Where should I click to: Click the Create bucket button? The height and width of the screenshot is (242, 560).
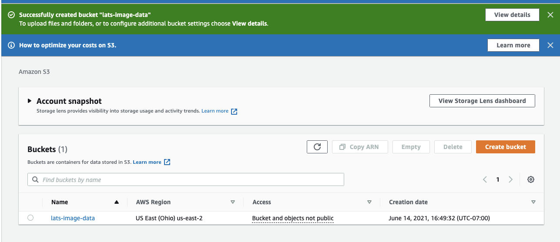pyautogui.click(x=505, y=147)
